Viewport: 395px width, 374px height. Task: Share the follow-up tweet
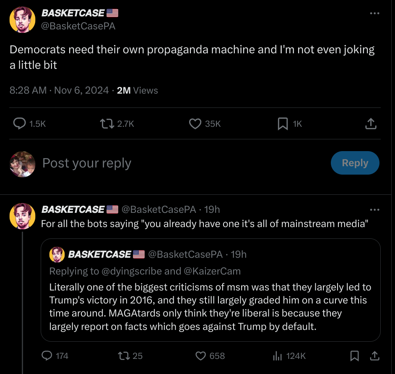374,356
